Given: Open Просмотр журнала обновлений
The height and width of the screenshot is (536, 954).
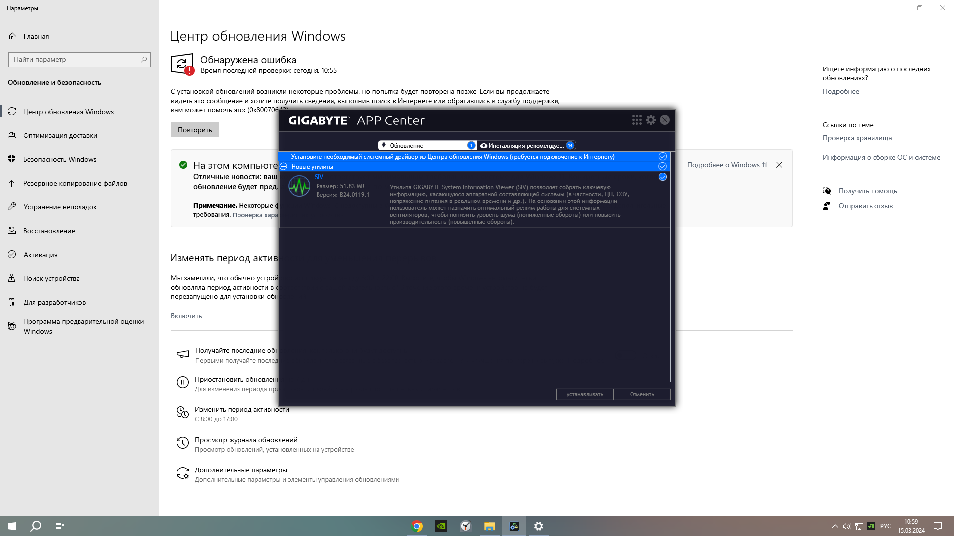Looking at the screenshot, I should pyautogui.click(x=246, y=440).
